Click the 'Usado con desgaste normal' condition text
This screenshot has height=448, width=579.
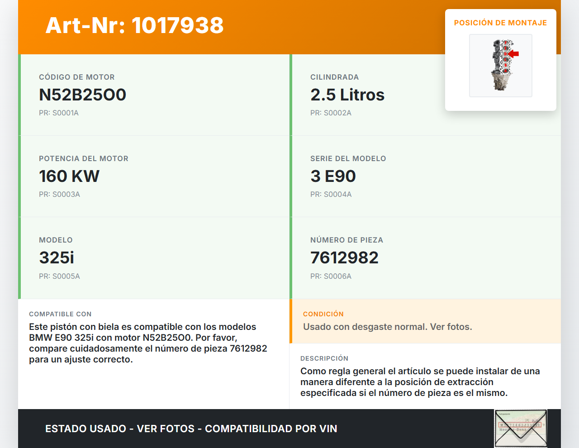click(x=387, y=327)
